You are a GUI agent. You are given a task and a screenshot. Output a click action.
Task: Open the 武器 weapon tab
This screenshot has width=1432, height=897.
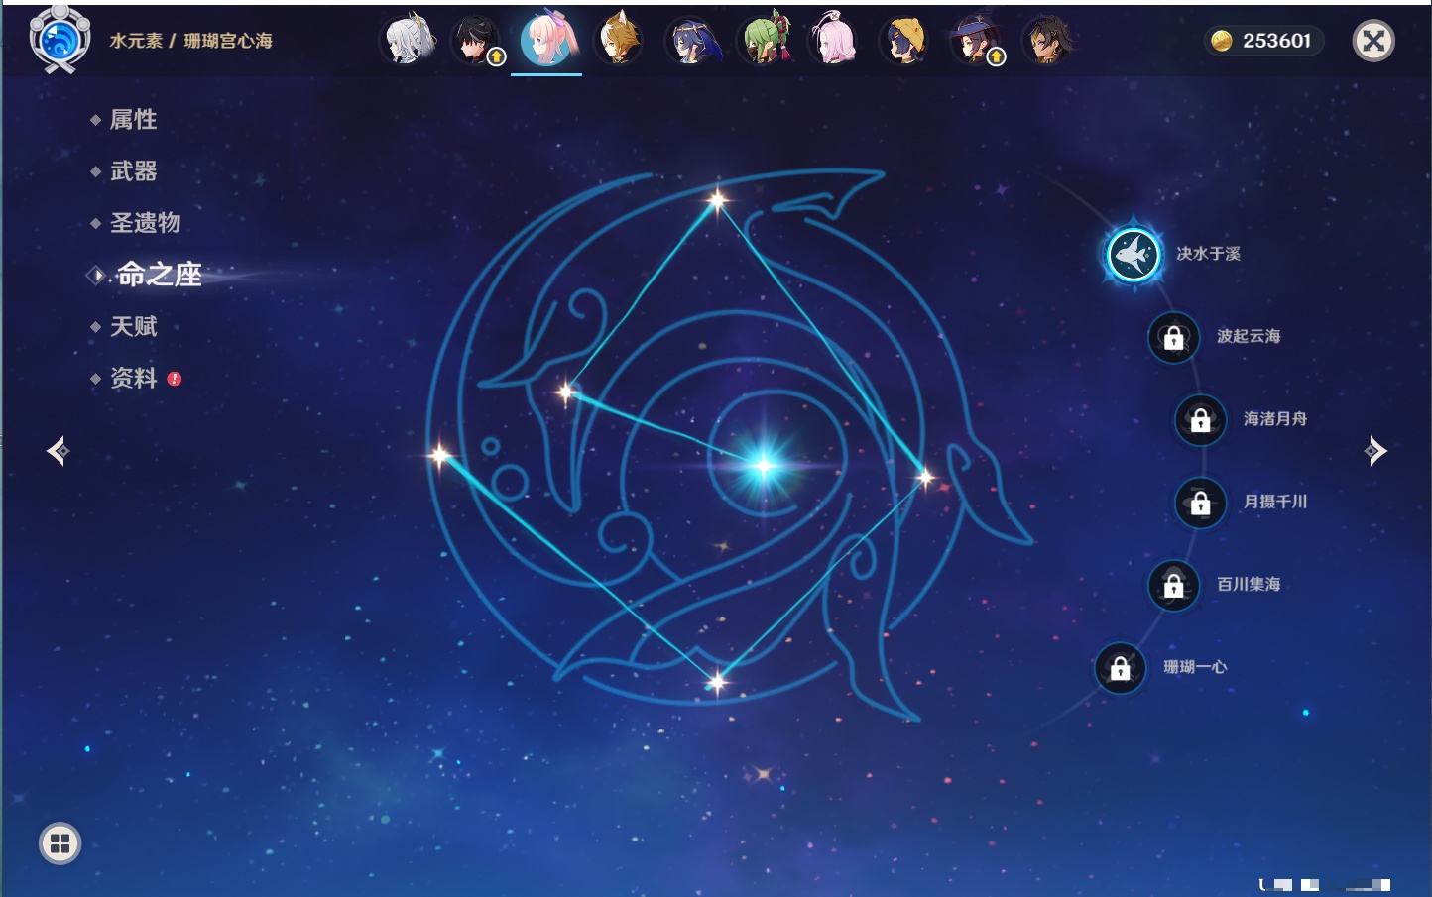tap(133, 171)
